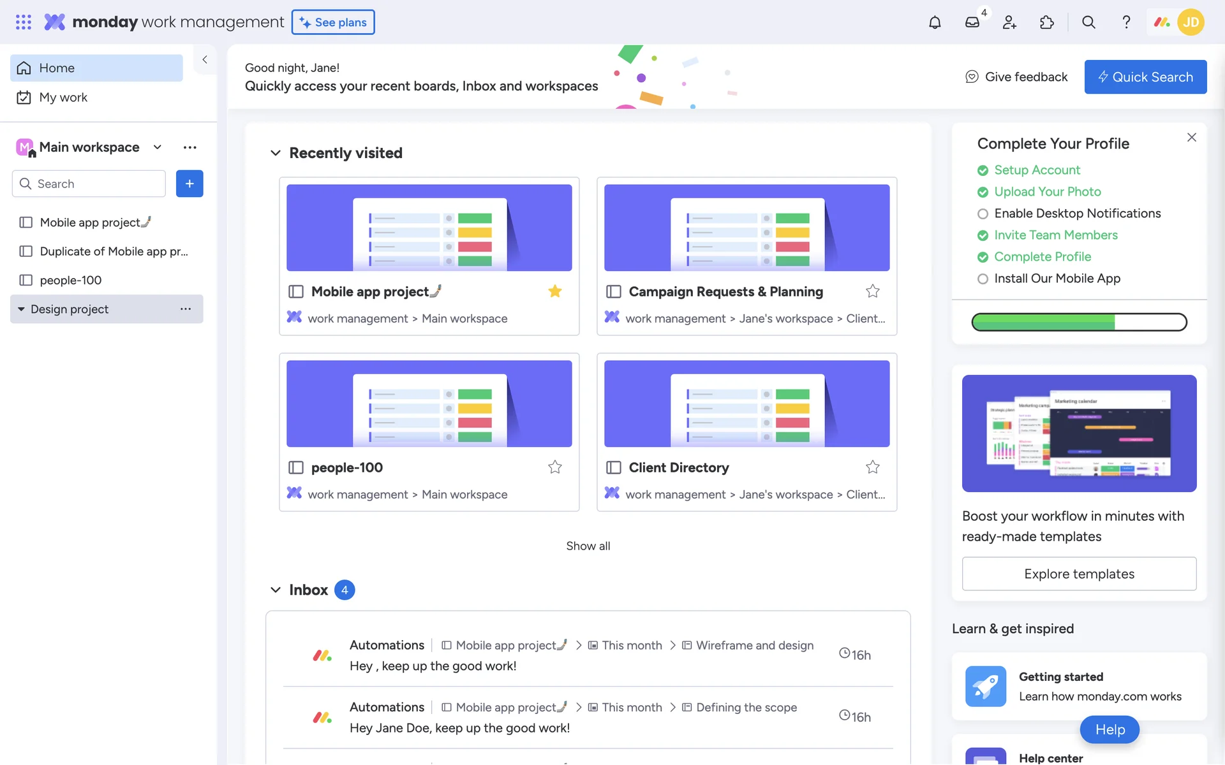Go to My work
This screenshot has height=765, width=1225.
63,98
